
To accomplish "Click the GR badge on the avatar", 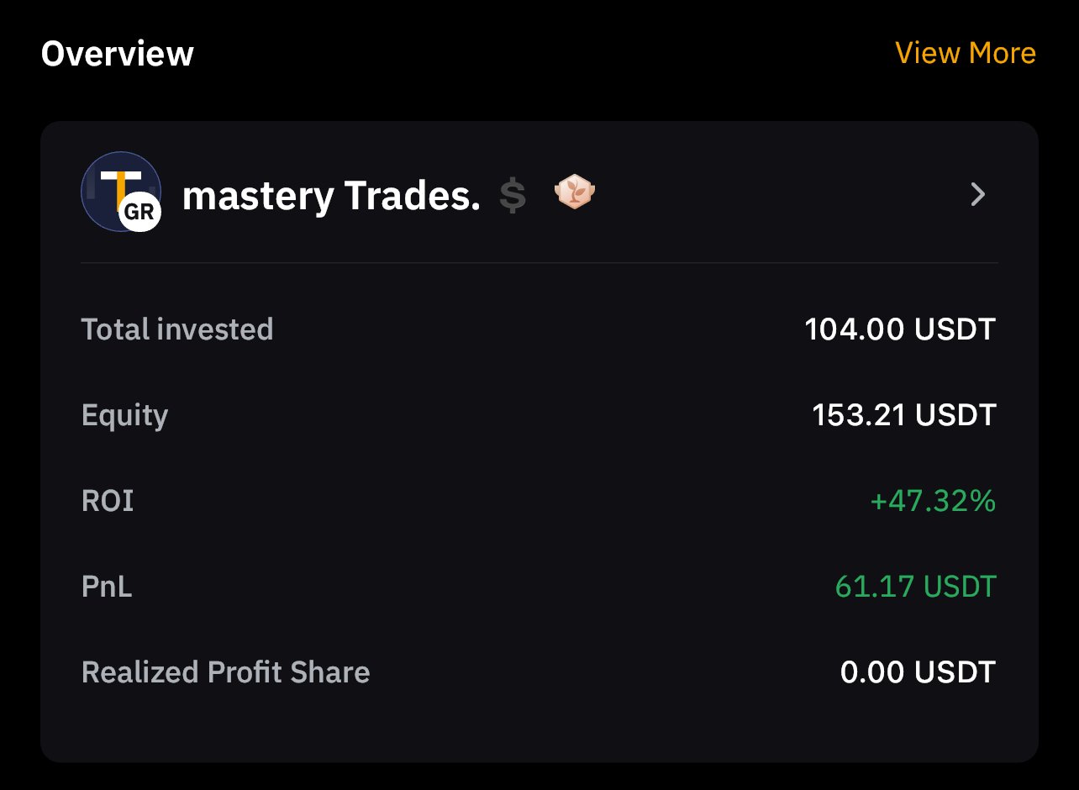I will click(139, 213).
